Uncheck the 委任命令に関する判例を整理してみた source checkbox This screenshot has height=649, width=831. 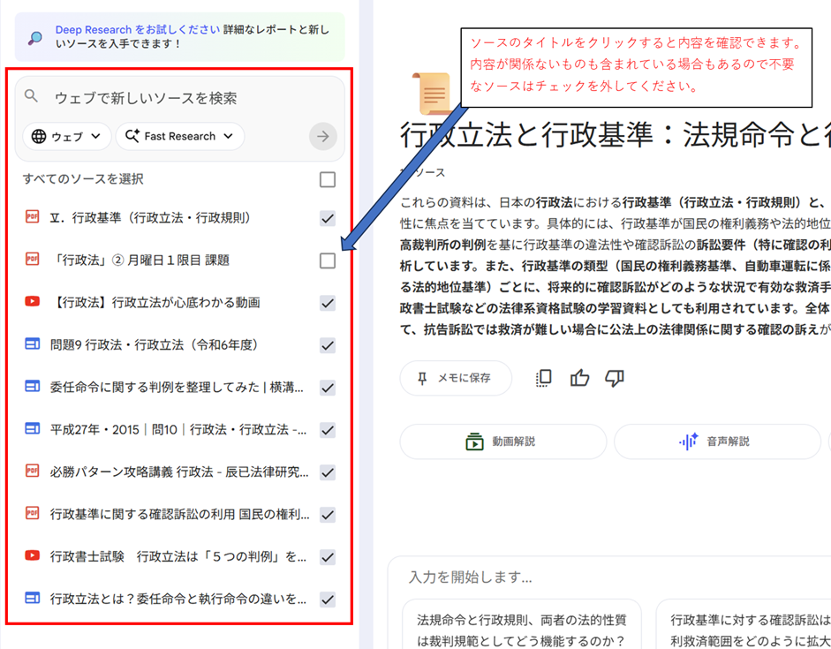[328, 388]
